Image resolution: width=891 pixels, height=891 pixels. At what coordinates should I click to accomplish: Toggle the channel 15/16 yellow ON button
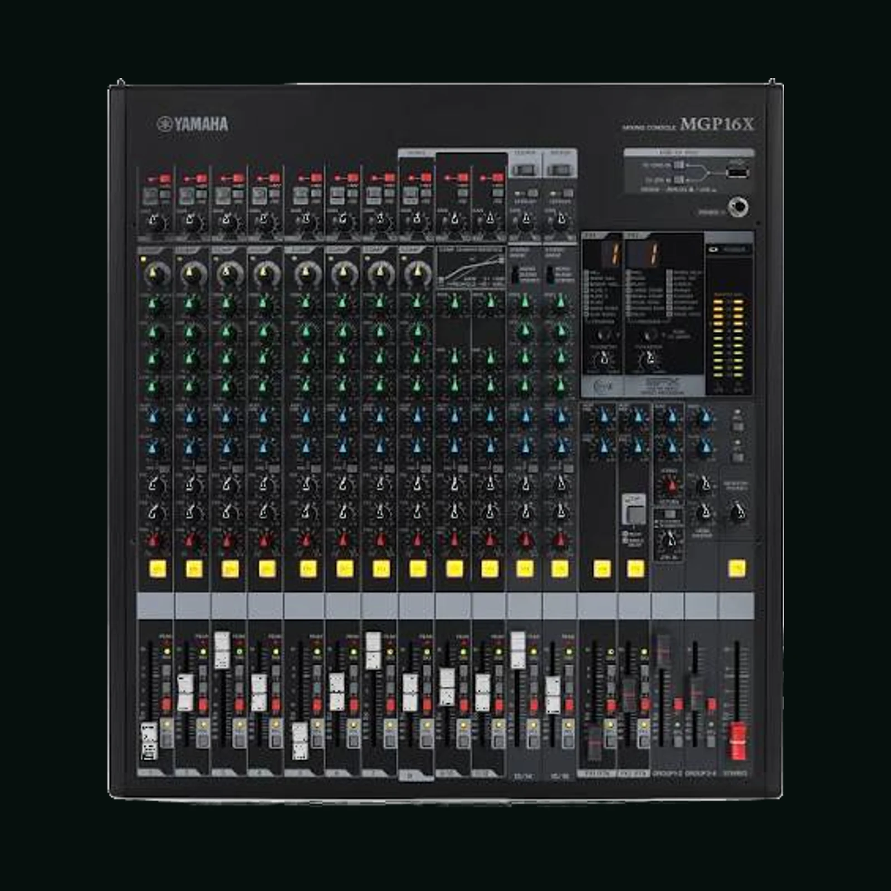(x=560, y=569)
